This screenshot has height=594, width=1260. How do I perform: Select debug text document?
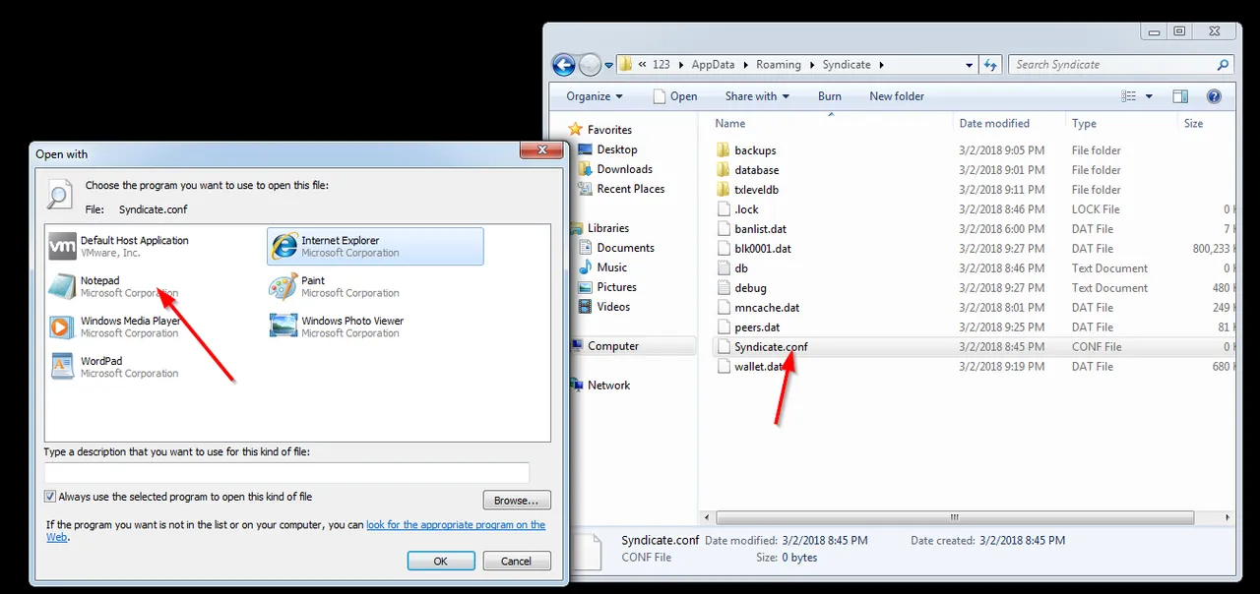pyautogui.click(x=750, y=288)
